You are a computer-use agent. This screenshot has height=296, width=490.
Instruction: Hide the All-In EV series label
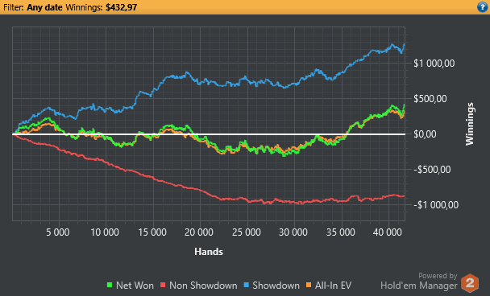[333, 286]
